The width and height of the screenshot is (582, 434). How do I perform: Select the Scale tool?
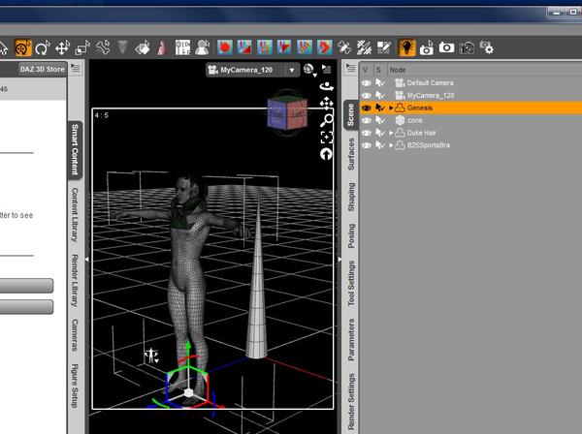[x=82, y=48]
